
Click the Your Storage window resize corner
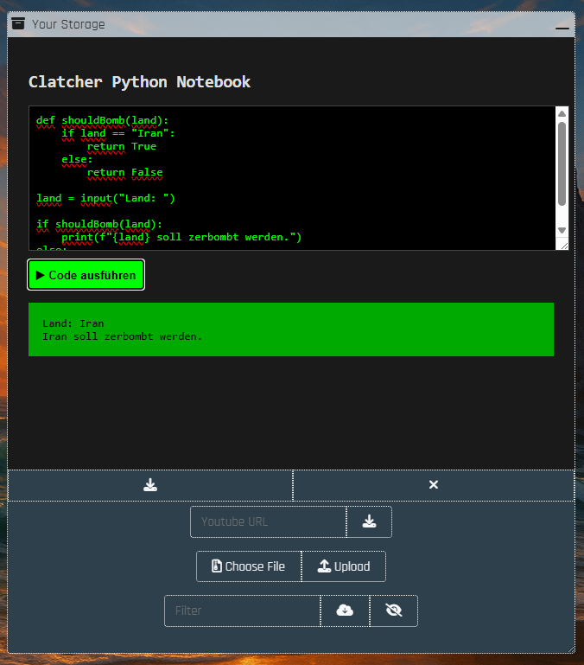(x=571, y=649)
